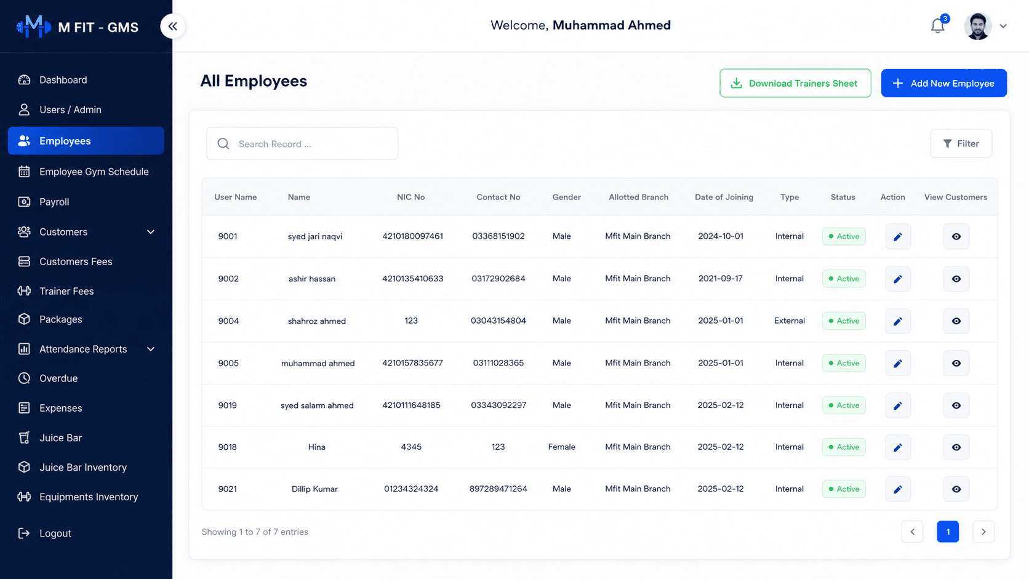
Task: Click the Customers Fees icon
Action: (x=24, y=262)
